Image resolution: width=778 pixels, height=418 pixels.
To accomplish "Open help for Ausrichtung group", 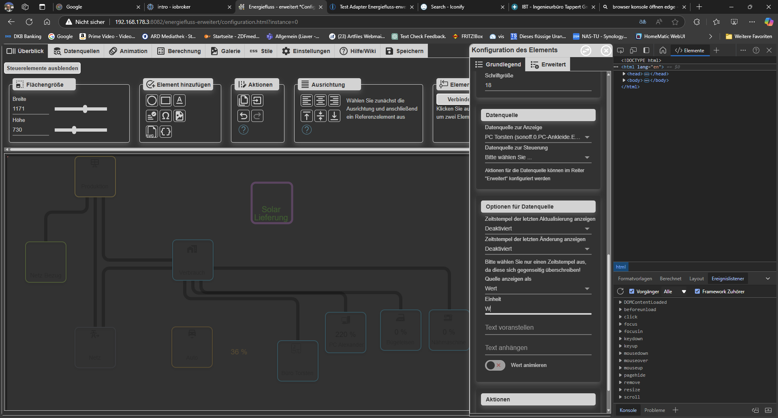I will click(307, 130).
